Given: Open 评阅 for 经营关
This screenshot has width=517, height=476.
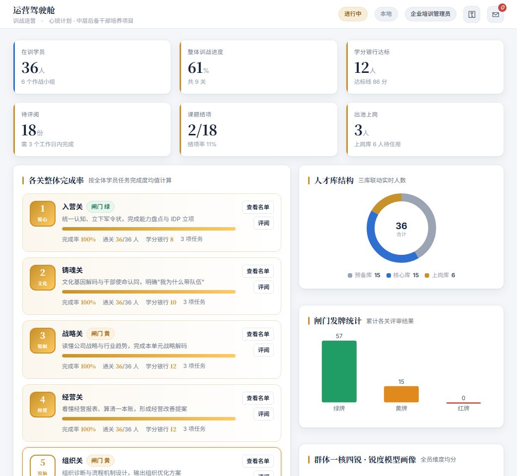Looking at the screenshot, I should (263, 414).
